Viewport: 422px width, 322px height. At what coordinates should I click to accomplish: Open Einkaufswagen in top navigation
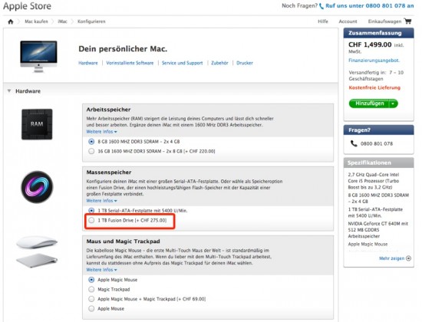pos(384,21)
